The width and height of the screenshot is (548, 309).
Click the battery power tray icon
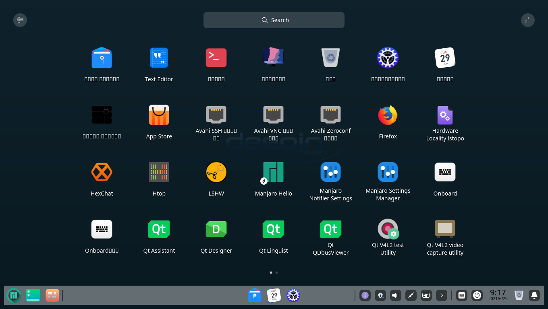[426, 295]
